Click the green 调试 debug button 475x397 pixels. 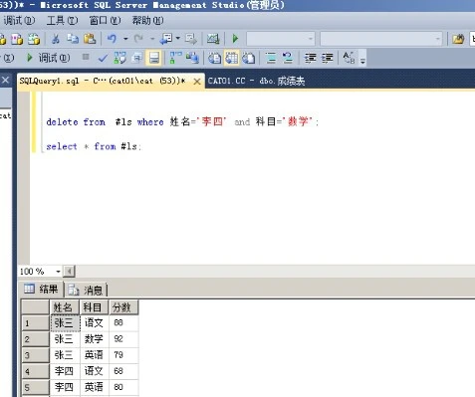[48, 58]
